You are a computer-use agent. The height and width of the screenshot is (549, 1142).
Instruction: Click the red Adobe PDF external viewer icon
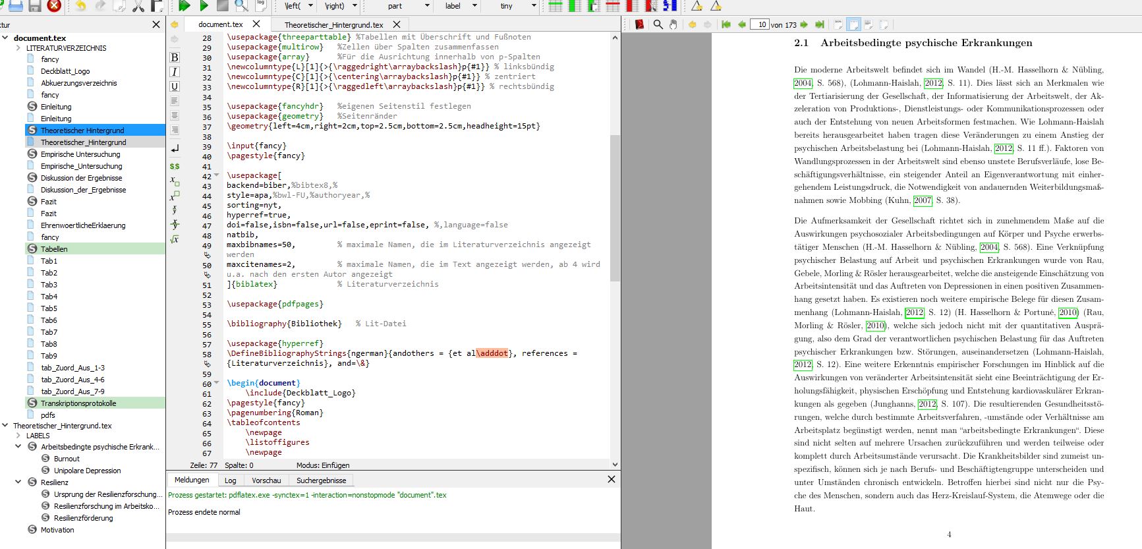click(639, 24)
